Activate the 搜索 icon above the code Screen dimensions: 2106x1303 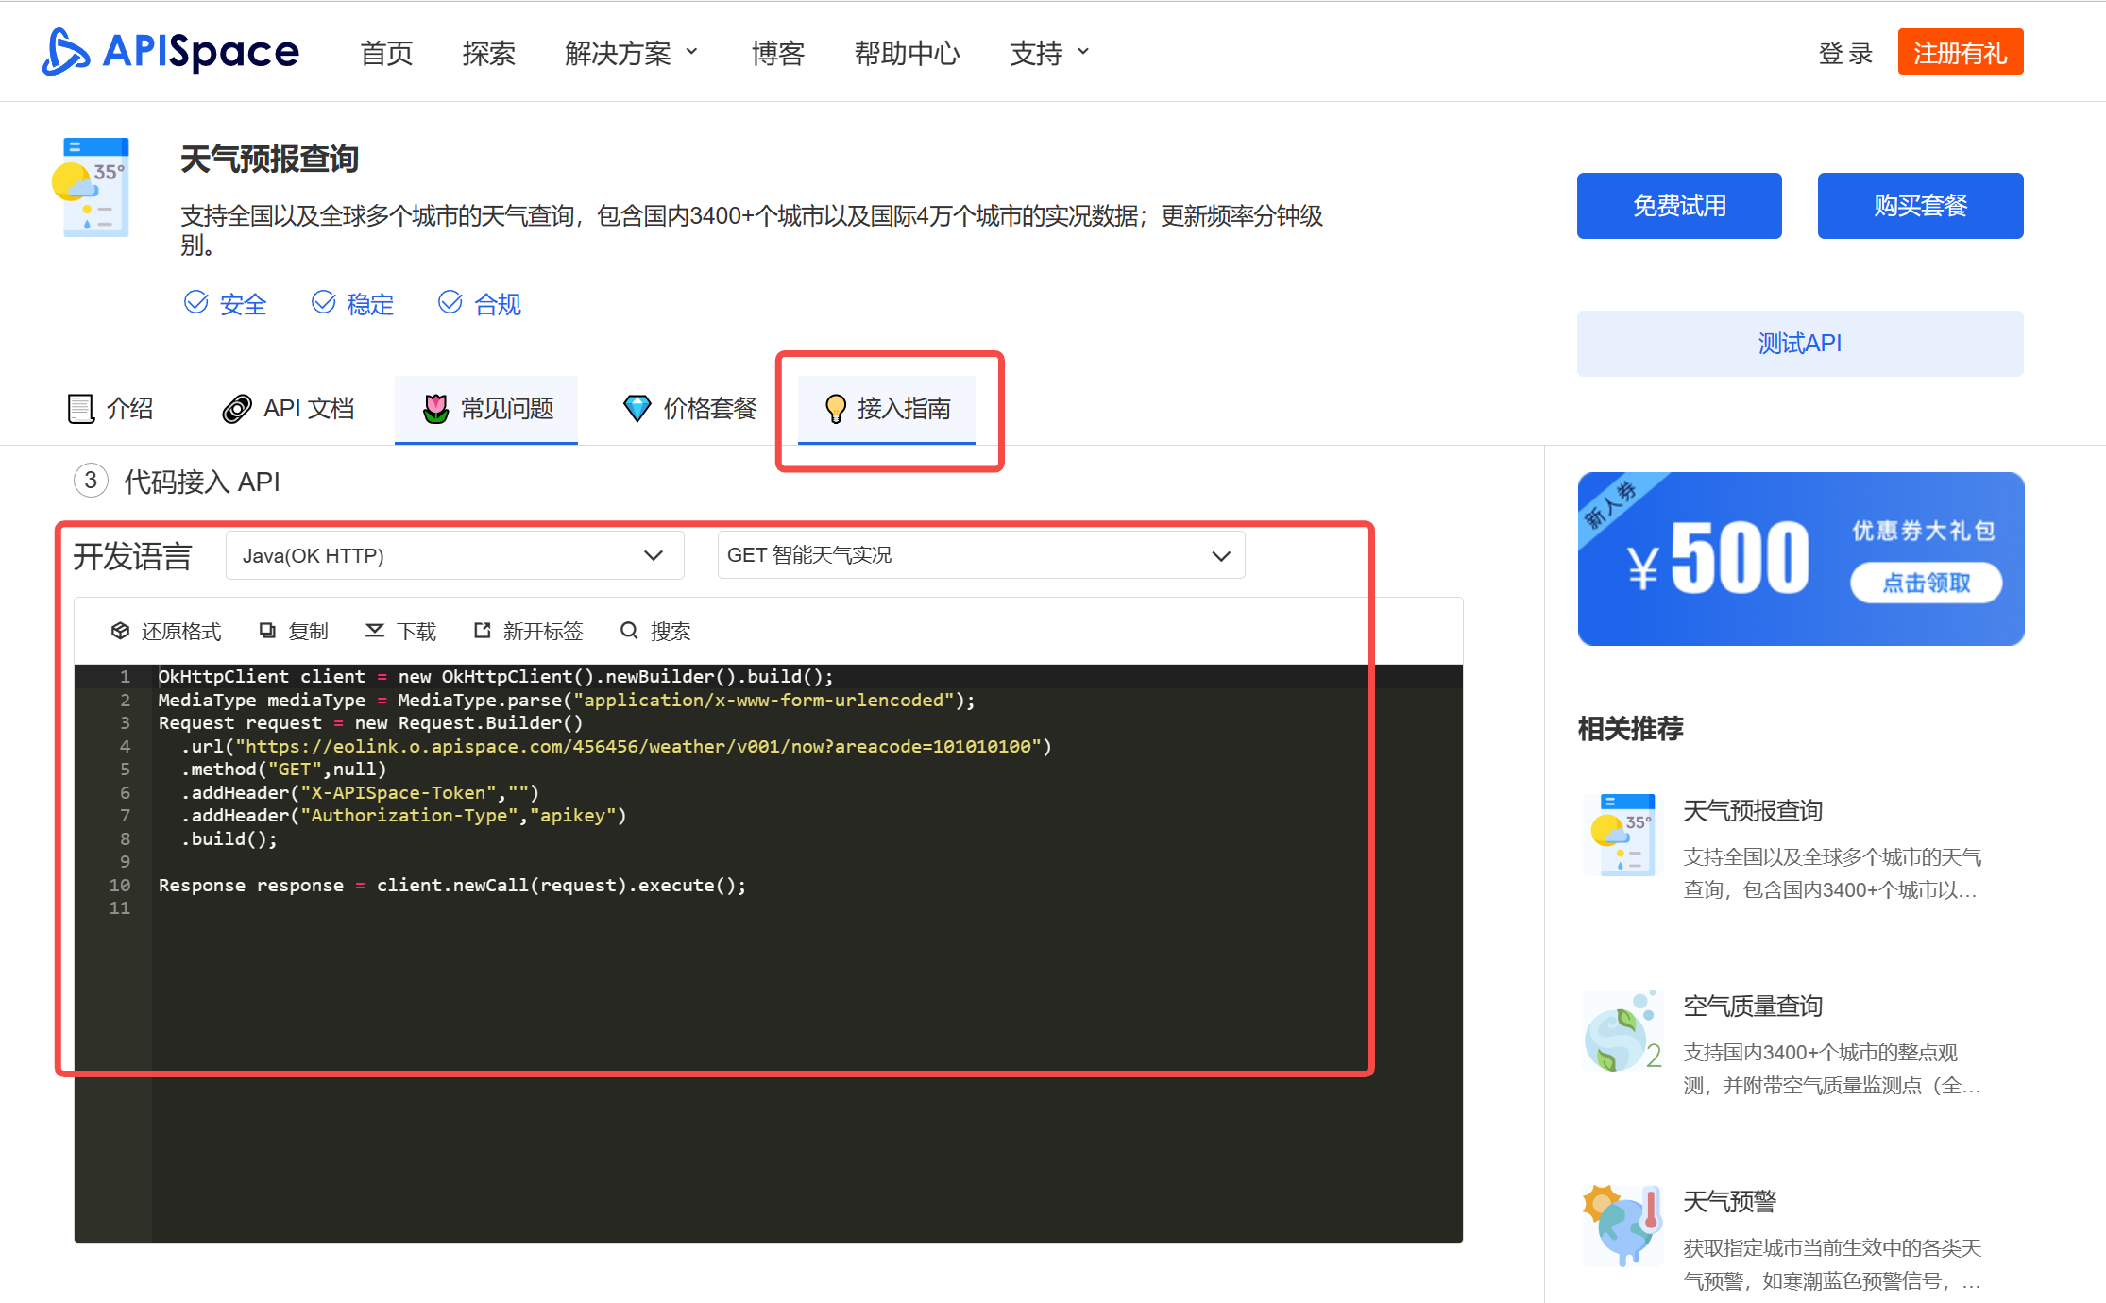tap(629, 630)
